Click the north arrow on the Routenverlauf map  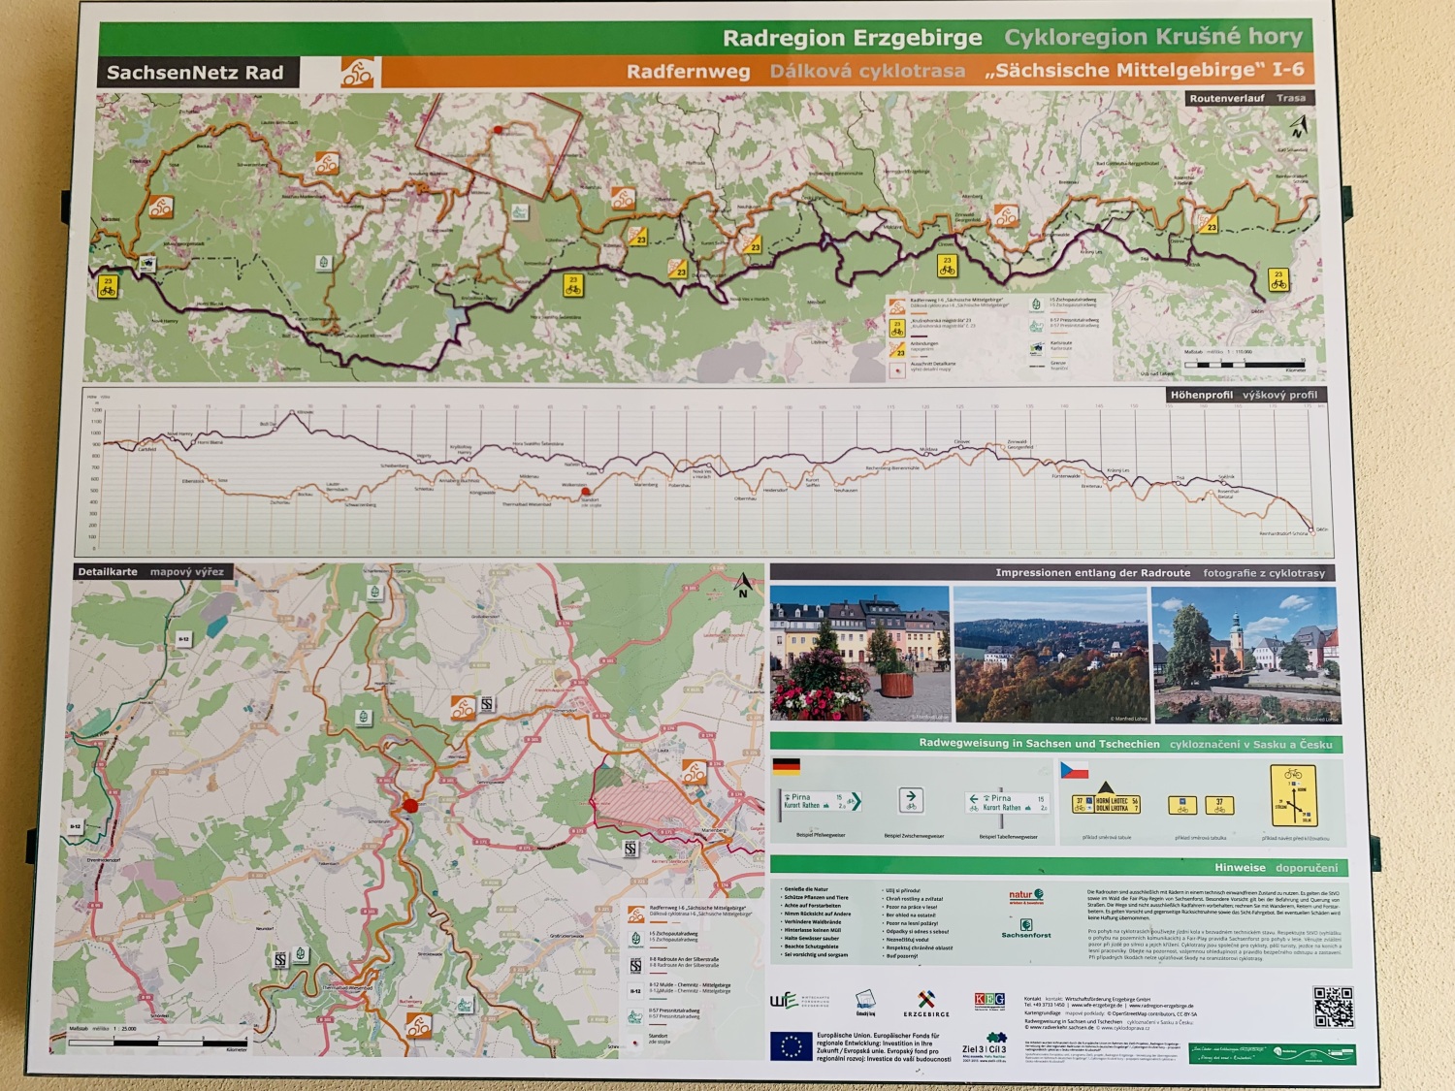click(x=1297, y=126)
